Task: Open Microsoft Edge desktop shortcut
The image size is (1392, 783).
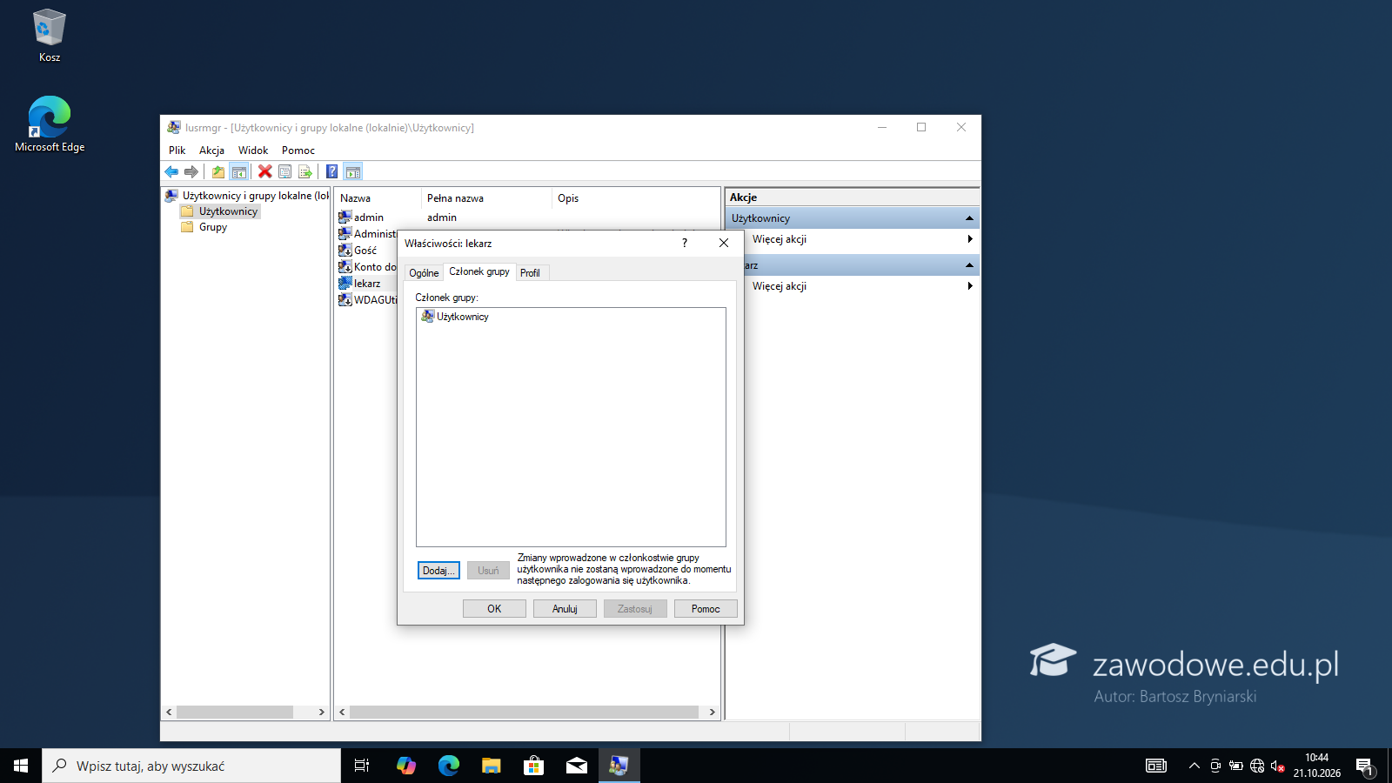Action: point(50,124)
